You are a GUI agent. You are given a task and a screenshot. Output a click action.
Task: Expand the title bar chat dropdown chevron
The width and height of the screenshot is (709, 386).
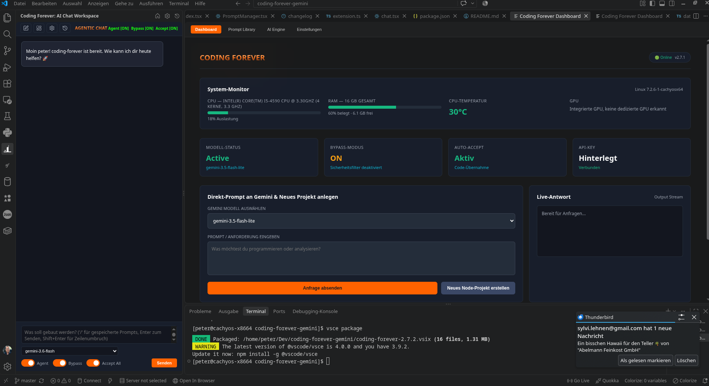[x=473, y=3]
